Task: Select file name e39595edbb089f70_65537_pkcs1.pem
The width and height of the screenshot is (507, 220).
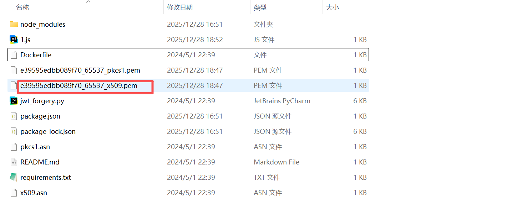Action: [x=80, y=70]
